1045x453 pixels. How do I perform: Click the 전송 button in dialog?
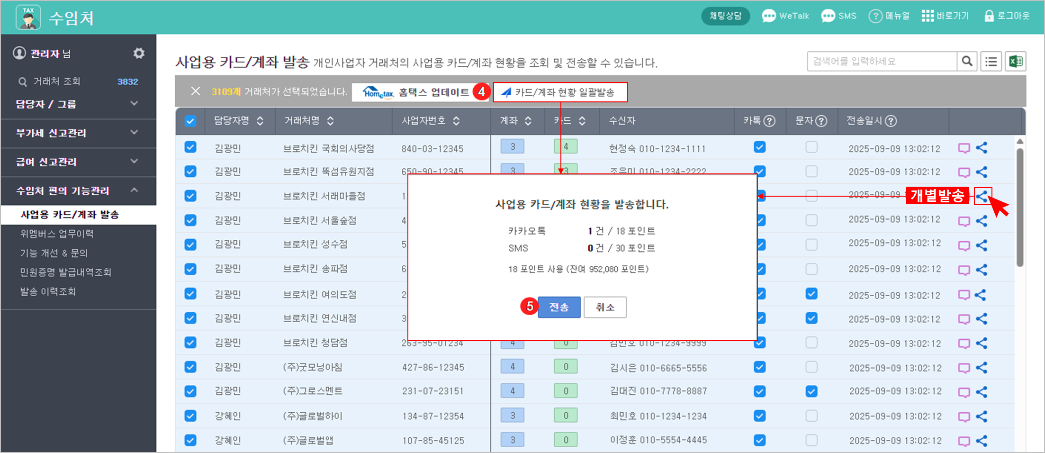pyautogui.click(x=559, y=307)
